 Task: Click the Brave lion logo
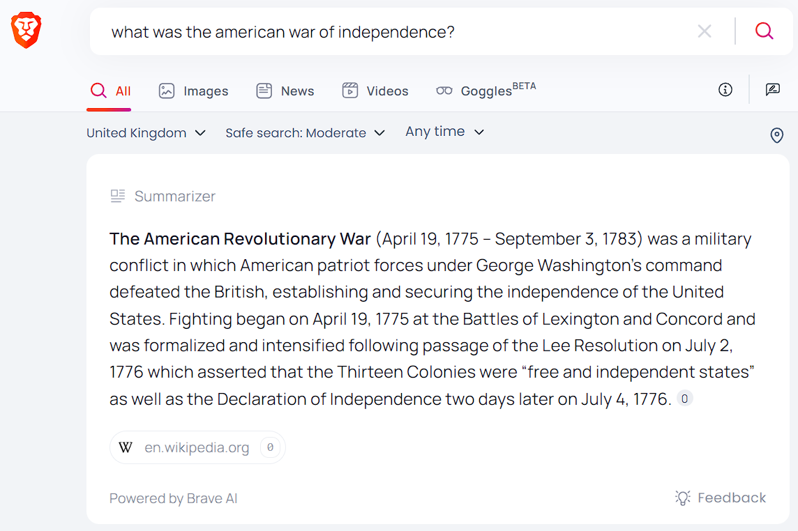click(x=27, y=31)
